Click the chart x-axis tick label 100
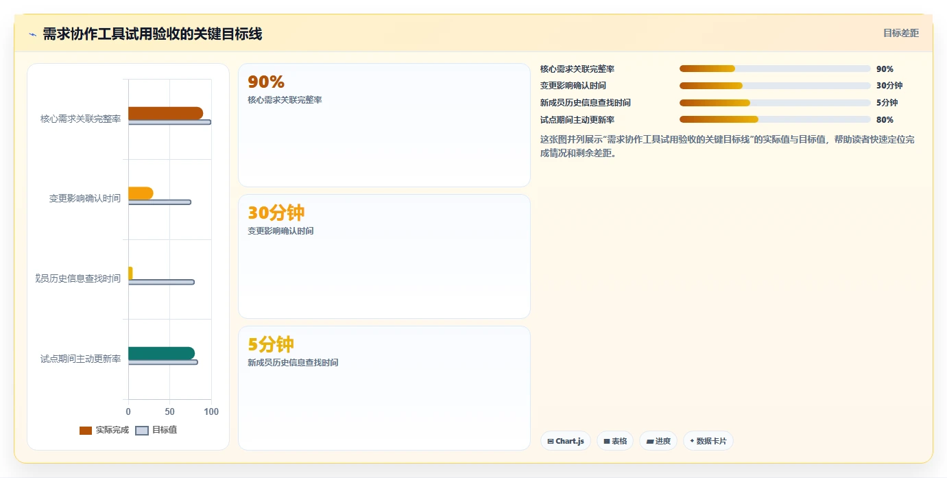Image resolution: width=947 pixels, height=478 pixels. [211, 411]
